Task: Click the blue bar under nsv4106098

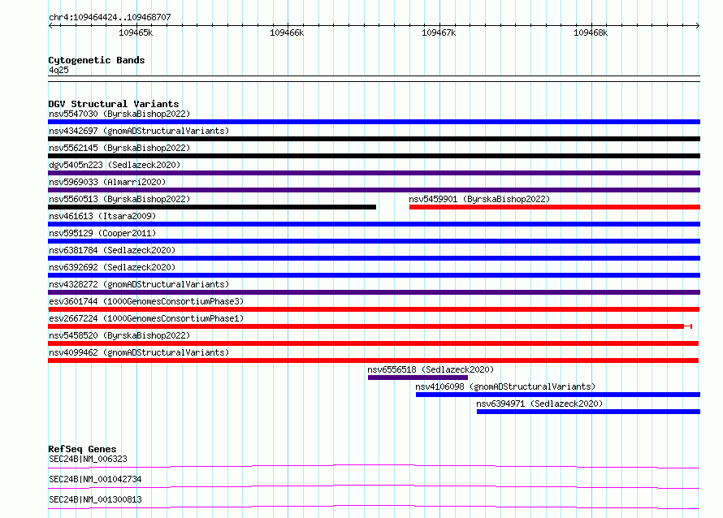Action: [558, 395]
